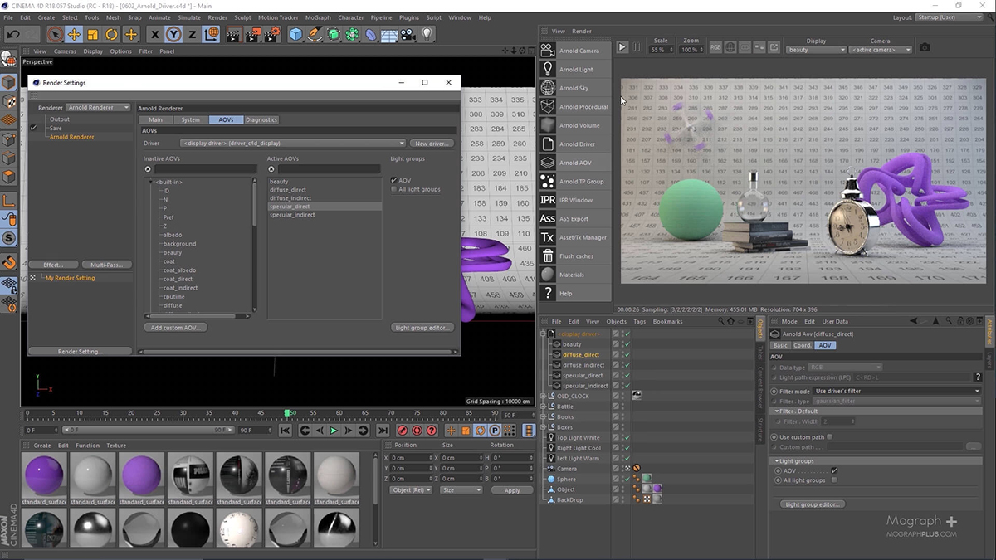This screenshot has width=996, height=560.
Task: Click the snapshot camera icon in IPR window
Action: click(x=925, y=48)
